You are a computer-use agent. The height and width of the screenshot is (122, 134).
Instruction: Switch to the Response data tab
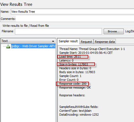[105, 42]
